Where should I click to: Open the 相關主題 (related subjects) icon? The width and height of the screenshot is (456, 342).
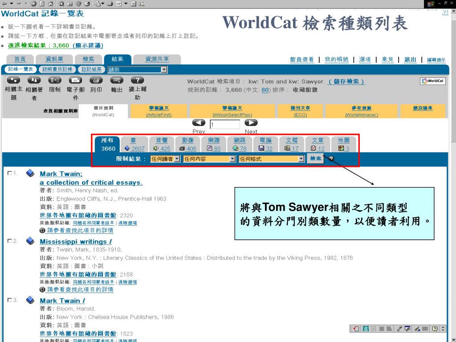click(x=13, y=80)
